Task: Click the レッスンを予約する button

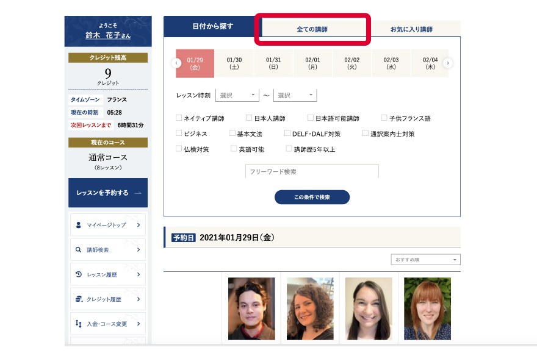Action: pyautogui.click(x=107, y=192)
